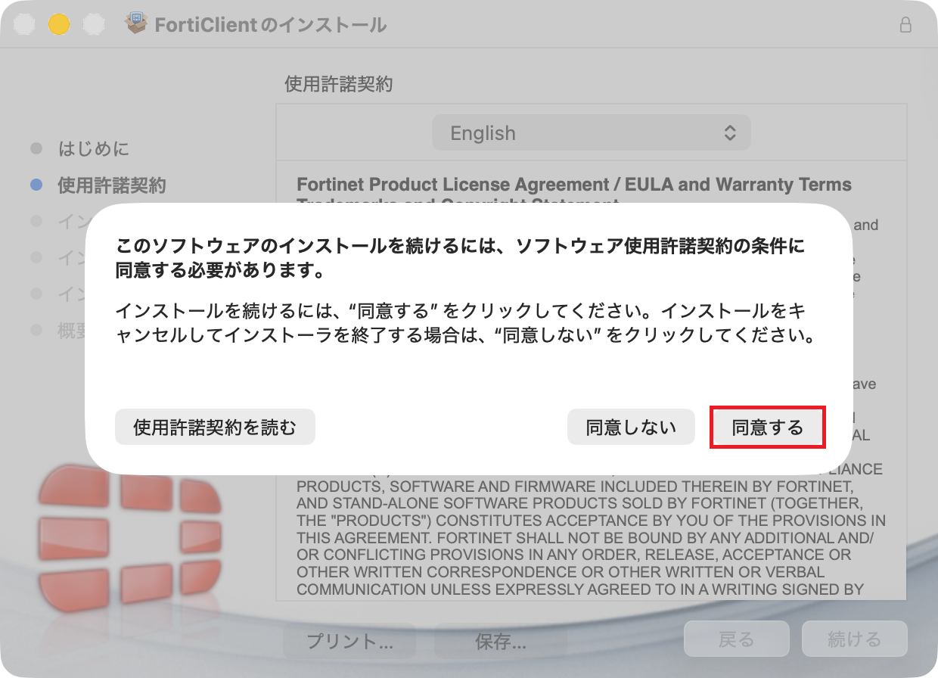Select the 使用許諾契約 step in sidebar
Viewport: 938px width, 678px height.
[x=112, y=185]
